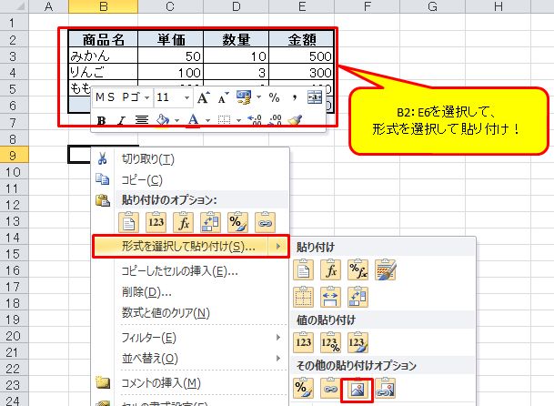The height and width of the screenshot is (406, 554).
Task: Select the No Borders paste icon
Action: [x=303, y=297]
